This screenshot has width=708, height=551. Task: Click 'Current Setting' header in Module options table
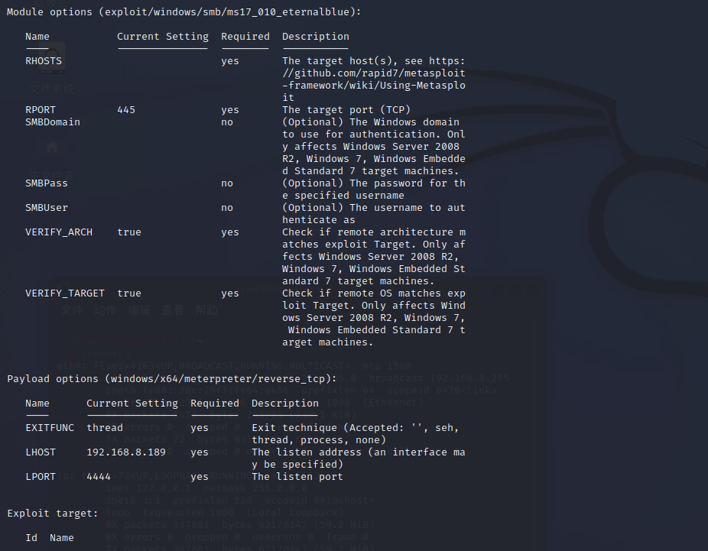pyautogui.click(x=163, y=37)
